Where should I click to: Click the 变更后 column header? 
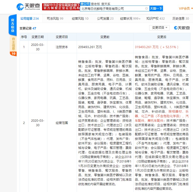162,37
